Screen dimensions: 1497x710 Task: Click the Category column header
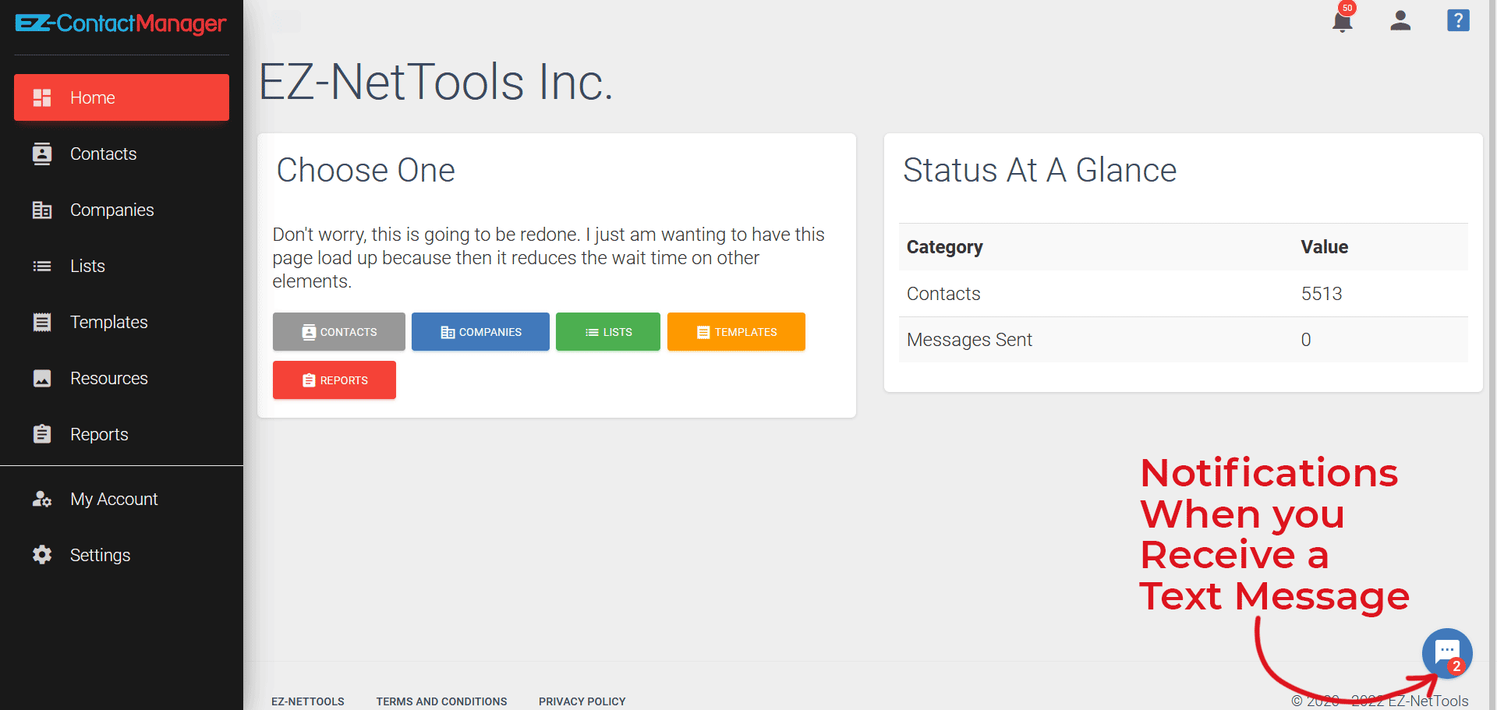pos(945,247)
